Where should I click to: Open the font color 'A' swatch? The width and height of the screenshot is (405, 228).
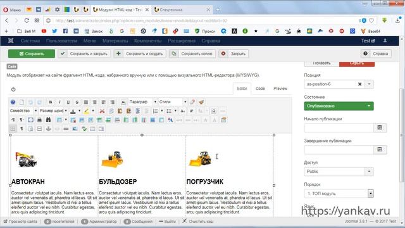[73, 111]
